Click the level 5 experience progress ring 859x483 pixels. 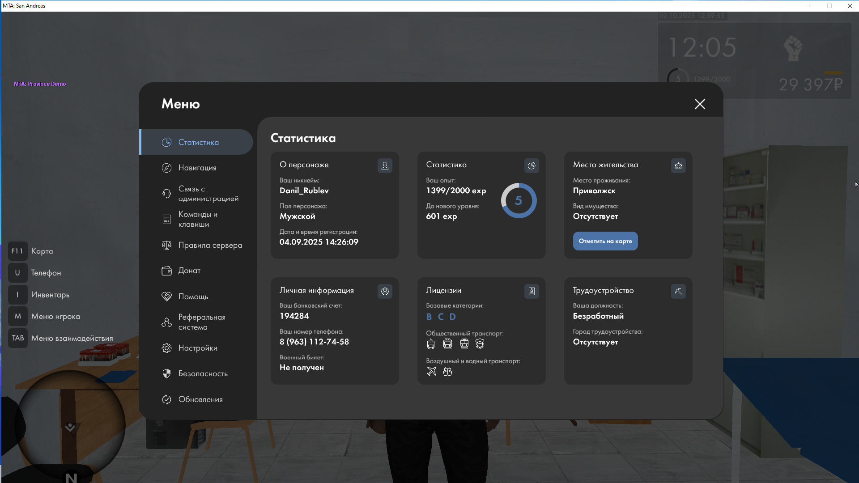519,200
